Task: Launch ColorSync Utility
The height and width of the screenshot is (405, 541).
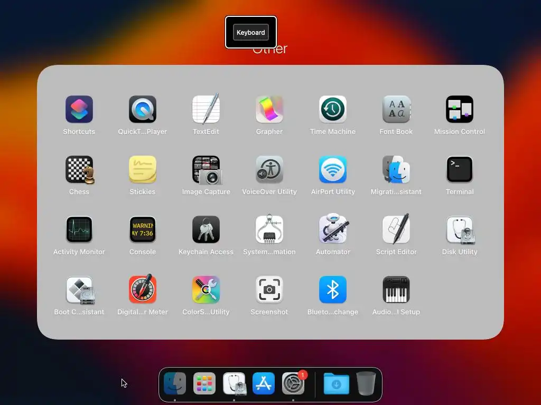Action: [x=206, y=290]
